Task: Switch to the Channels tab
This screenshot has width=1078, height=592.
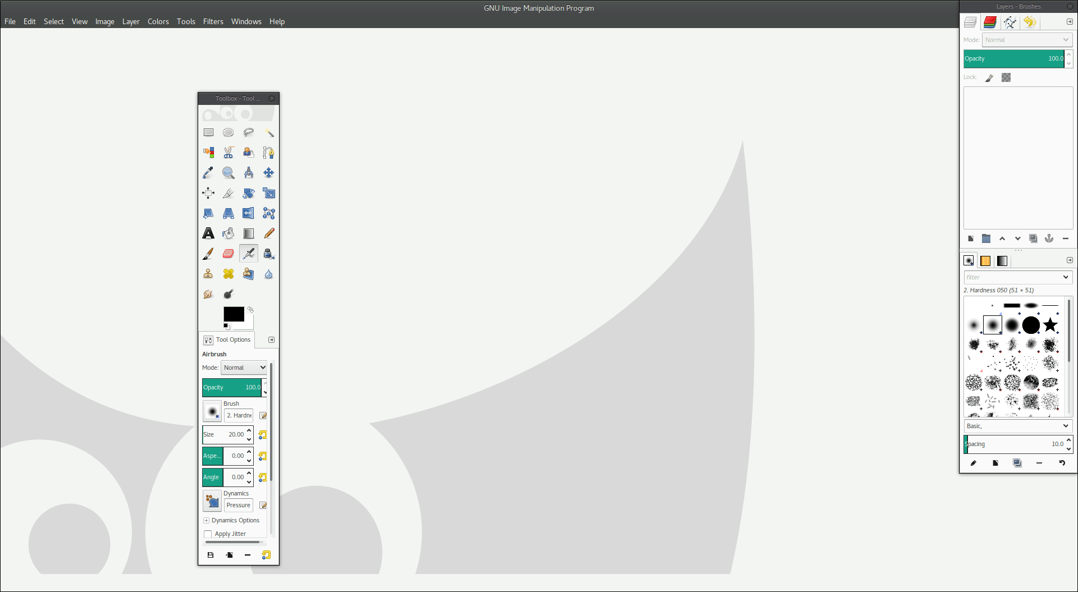Action: 990,22
